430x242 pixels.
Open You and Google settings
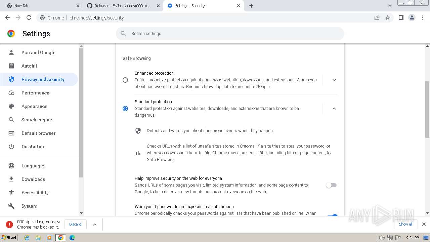39,52
